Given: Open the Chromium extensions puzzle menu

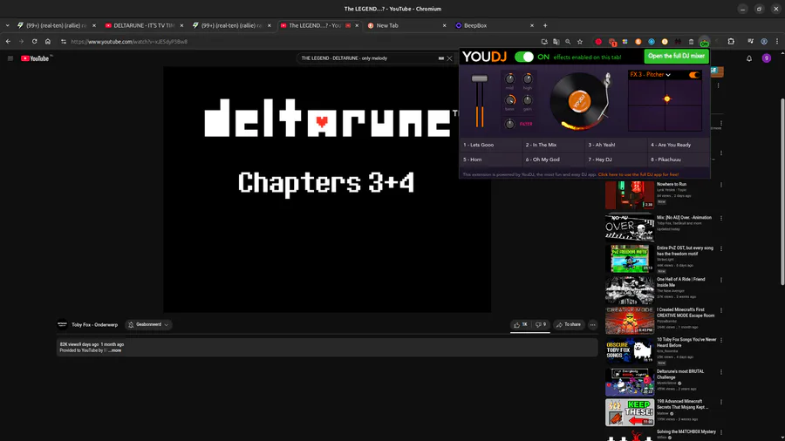Looking at the screenshot, I should coord(731,42).
